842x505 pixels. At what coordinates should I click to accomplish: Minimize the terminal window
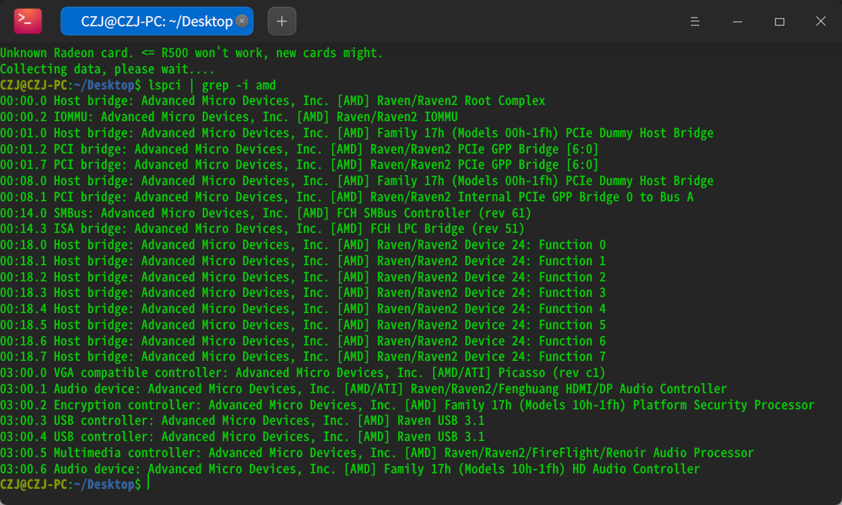tap(737, 21)
